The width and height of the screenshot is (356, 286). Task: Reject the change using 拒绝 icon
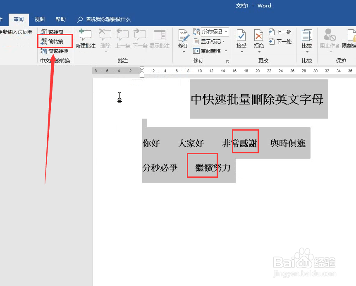click(258, 35)
